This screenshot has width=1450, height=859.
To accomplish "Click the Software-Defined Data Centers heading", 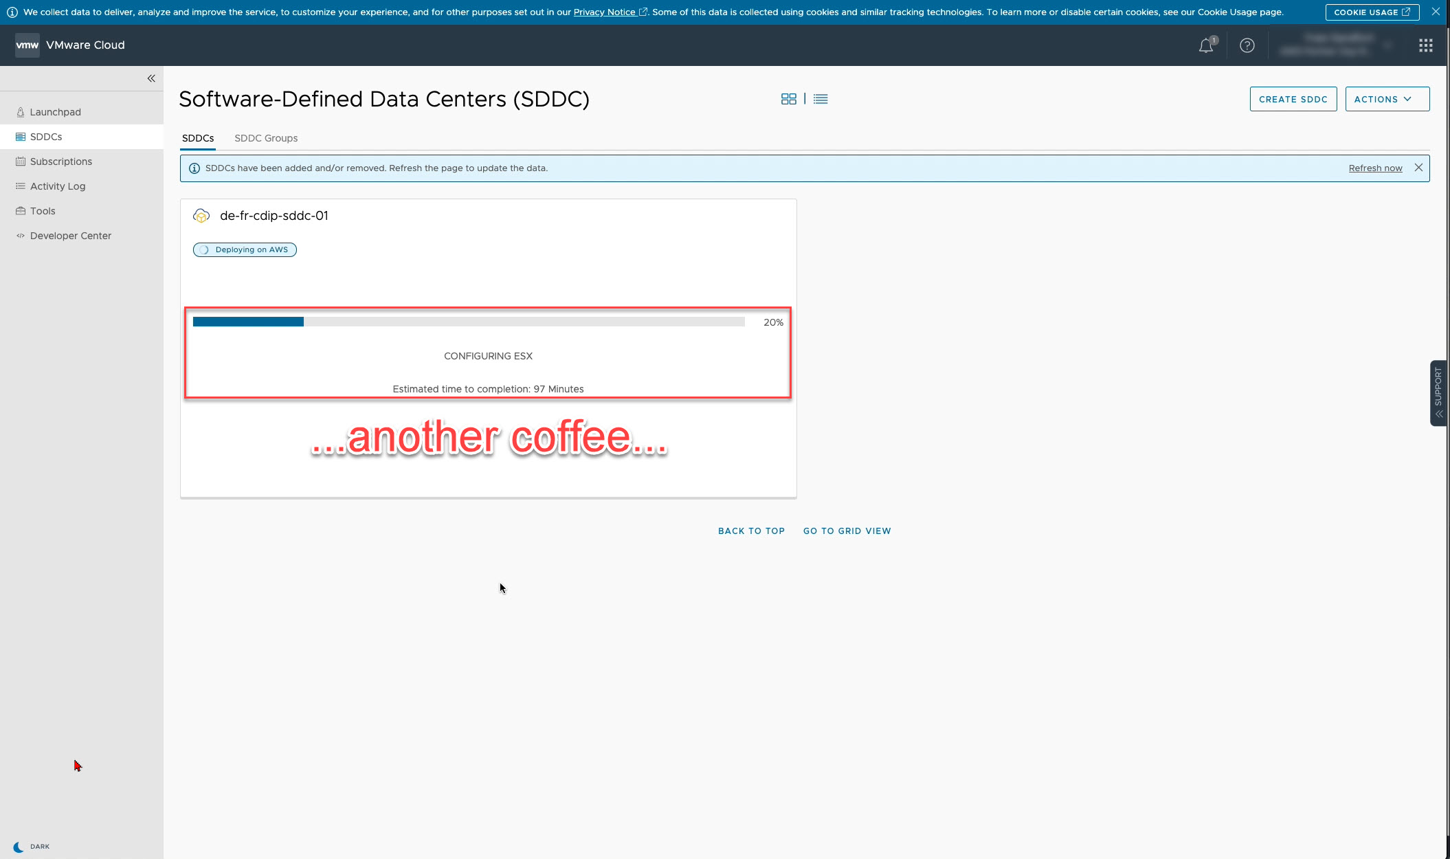I will tap(384, 99).
